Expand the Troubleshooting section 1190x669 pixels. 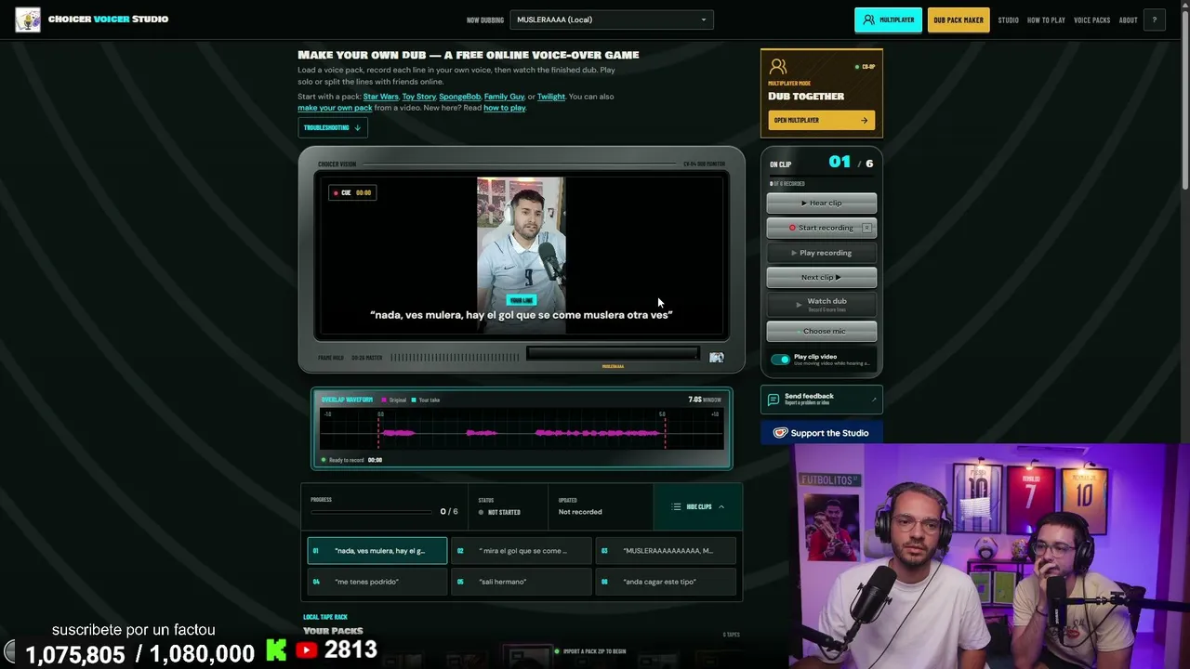point(333,127)
